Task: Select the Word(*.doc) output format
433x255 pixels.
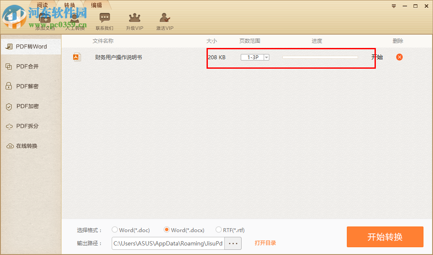Action: point(115,230)
